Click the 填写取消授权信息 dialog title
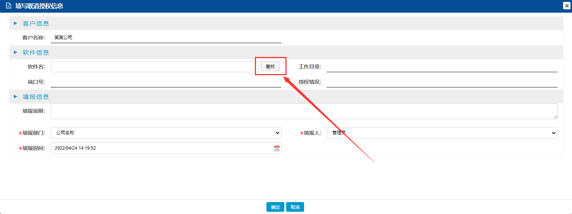 pyautogui.click(x=39, y=6)
